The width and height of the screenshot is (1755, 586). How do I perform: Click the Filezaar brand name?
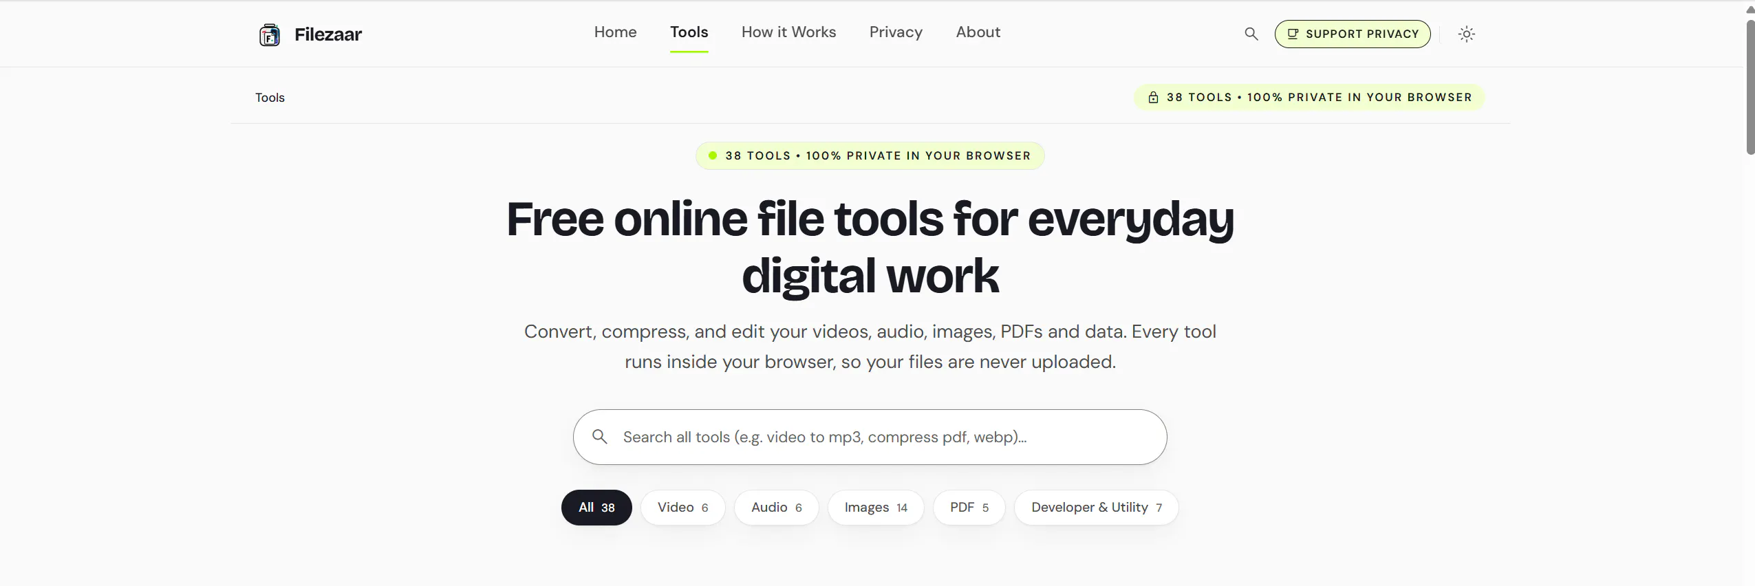[x=328, y=34]
